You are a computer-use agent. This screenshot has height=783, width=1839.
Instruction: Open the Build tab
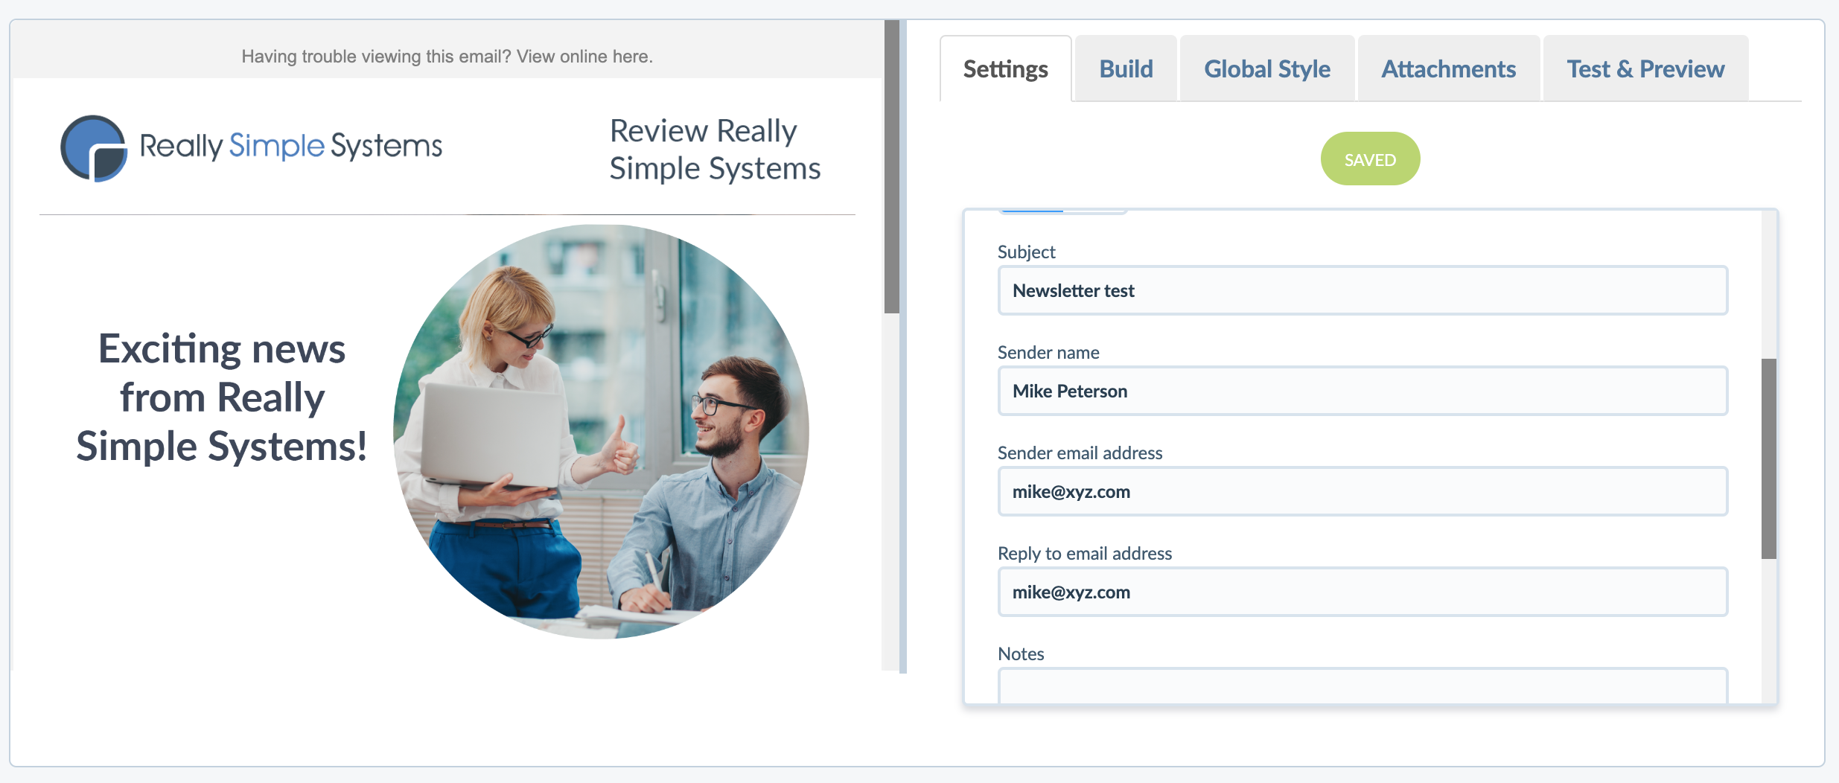click(x=1126, y=68)
